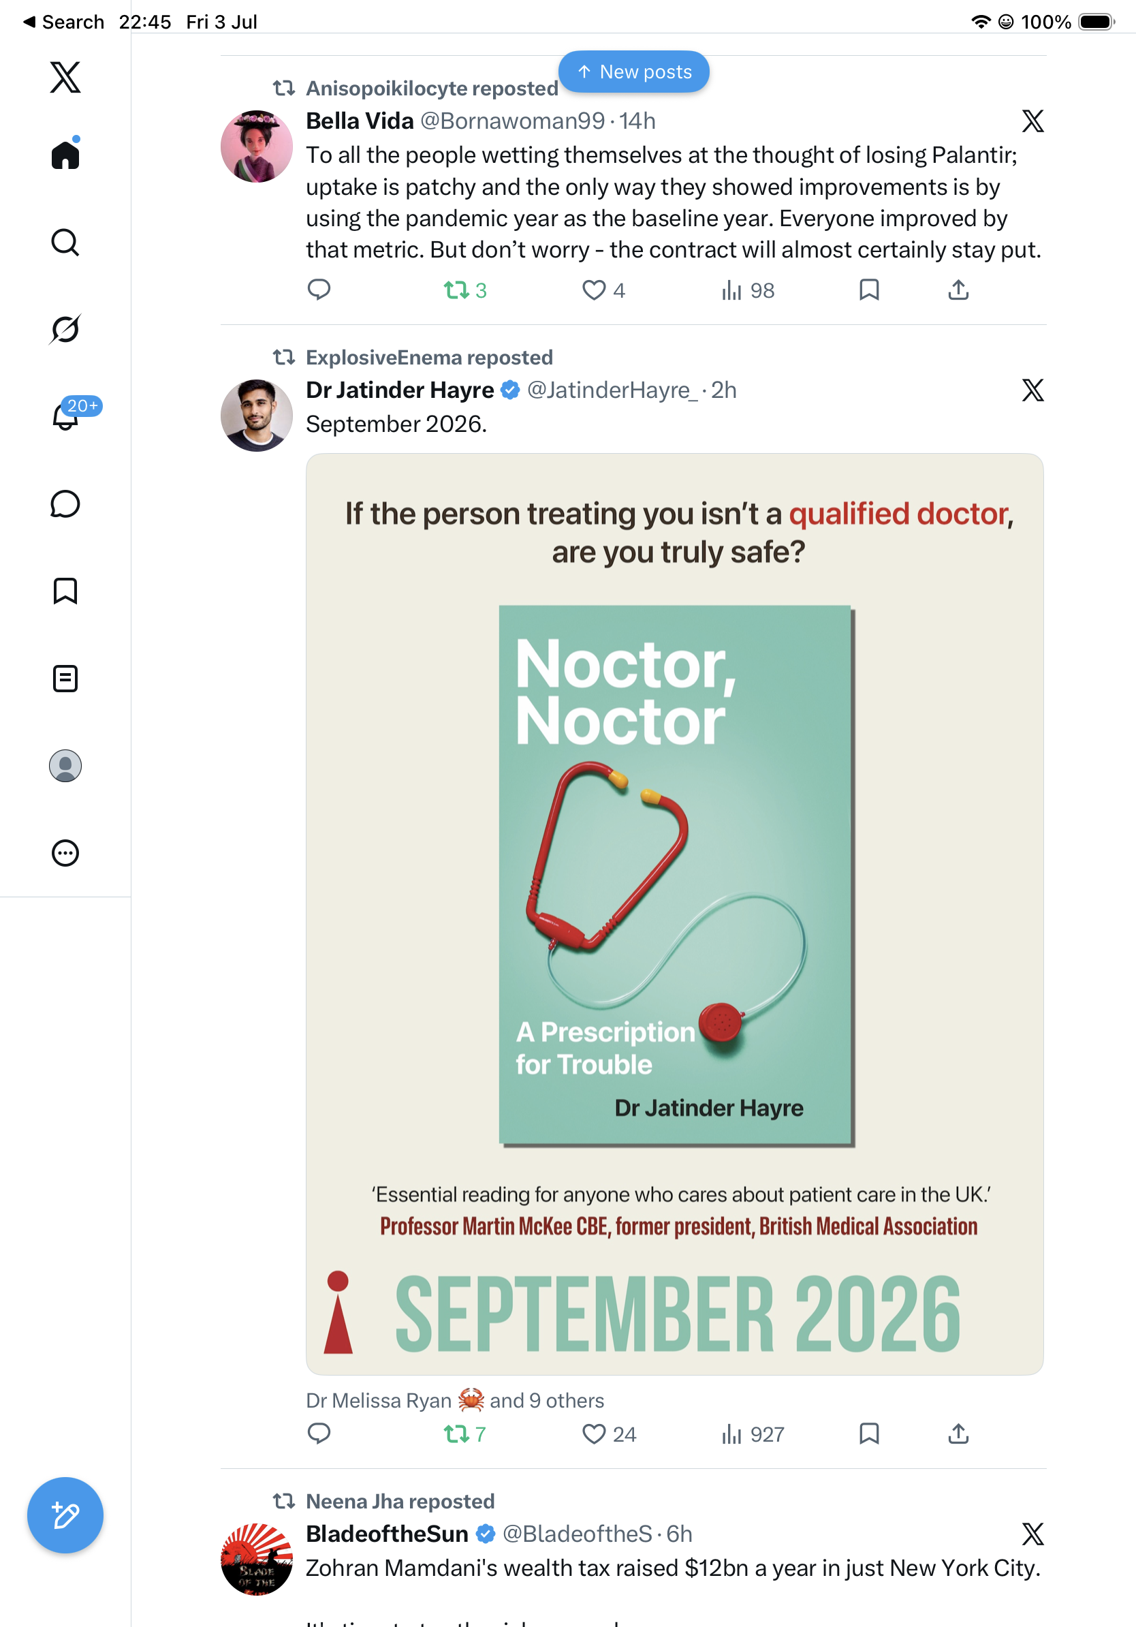
Task: Open Dr Jatinder Hayre's profile name link
Action: (400, 390)
